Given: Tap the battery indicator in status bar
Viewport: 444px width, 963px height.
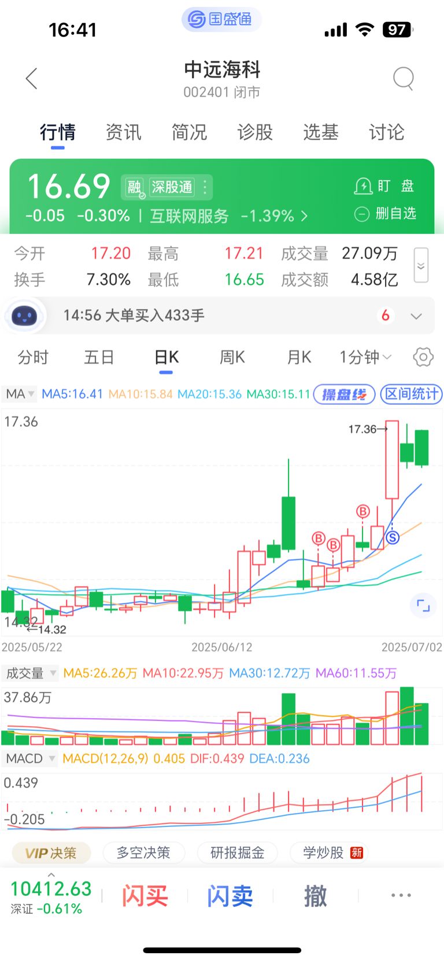Looking at the screenshot, I should 398,30.
